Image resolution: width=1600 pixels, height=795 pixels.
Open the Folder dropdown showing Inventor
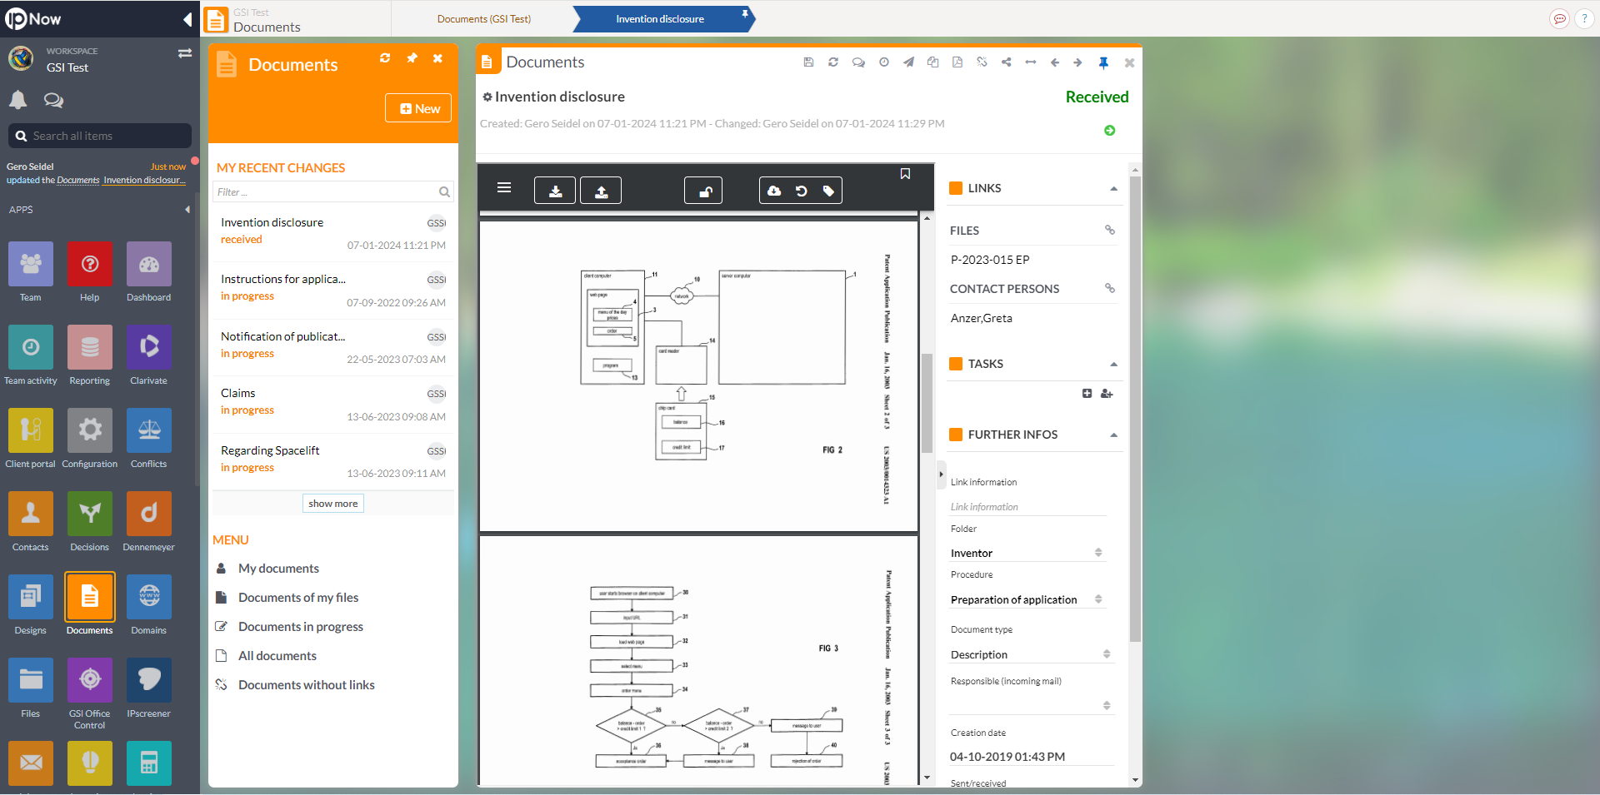click(x=1098, y=552)
